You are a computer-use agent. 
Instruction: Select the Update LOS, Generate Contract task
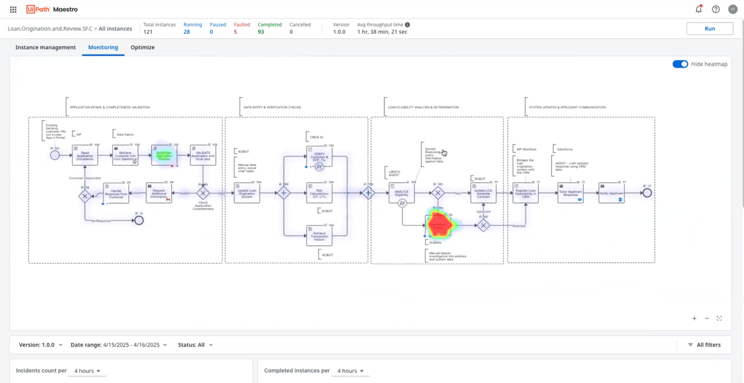483,193
